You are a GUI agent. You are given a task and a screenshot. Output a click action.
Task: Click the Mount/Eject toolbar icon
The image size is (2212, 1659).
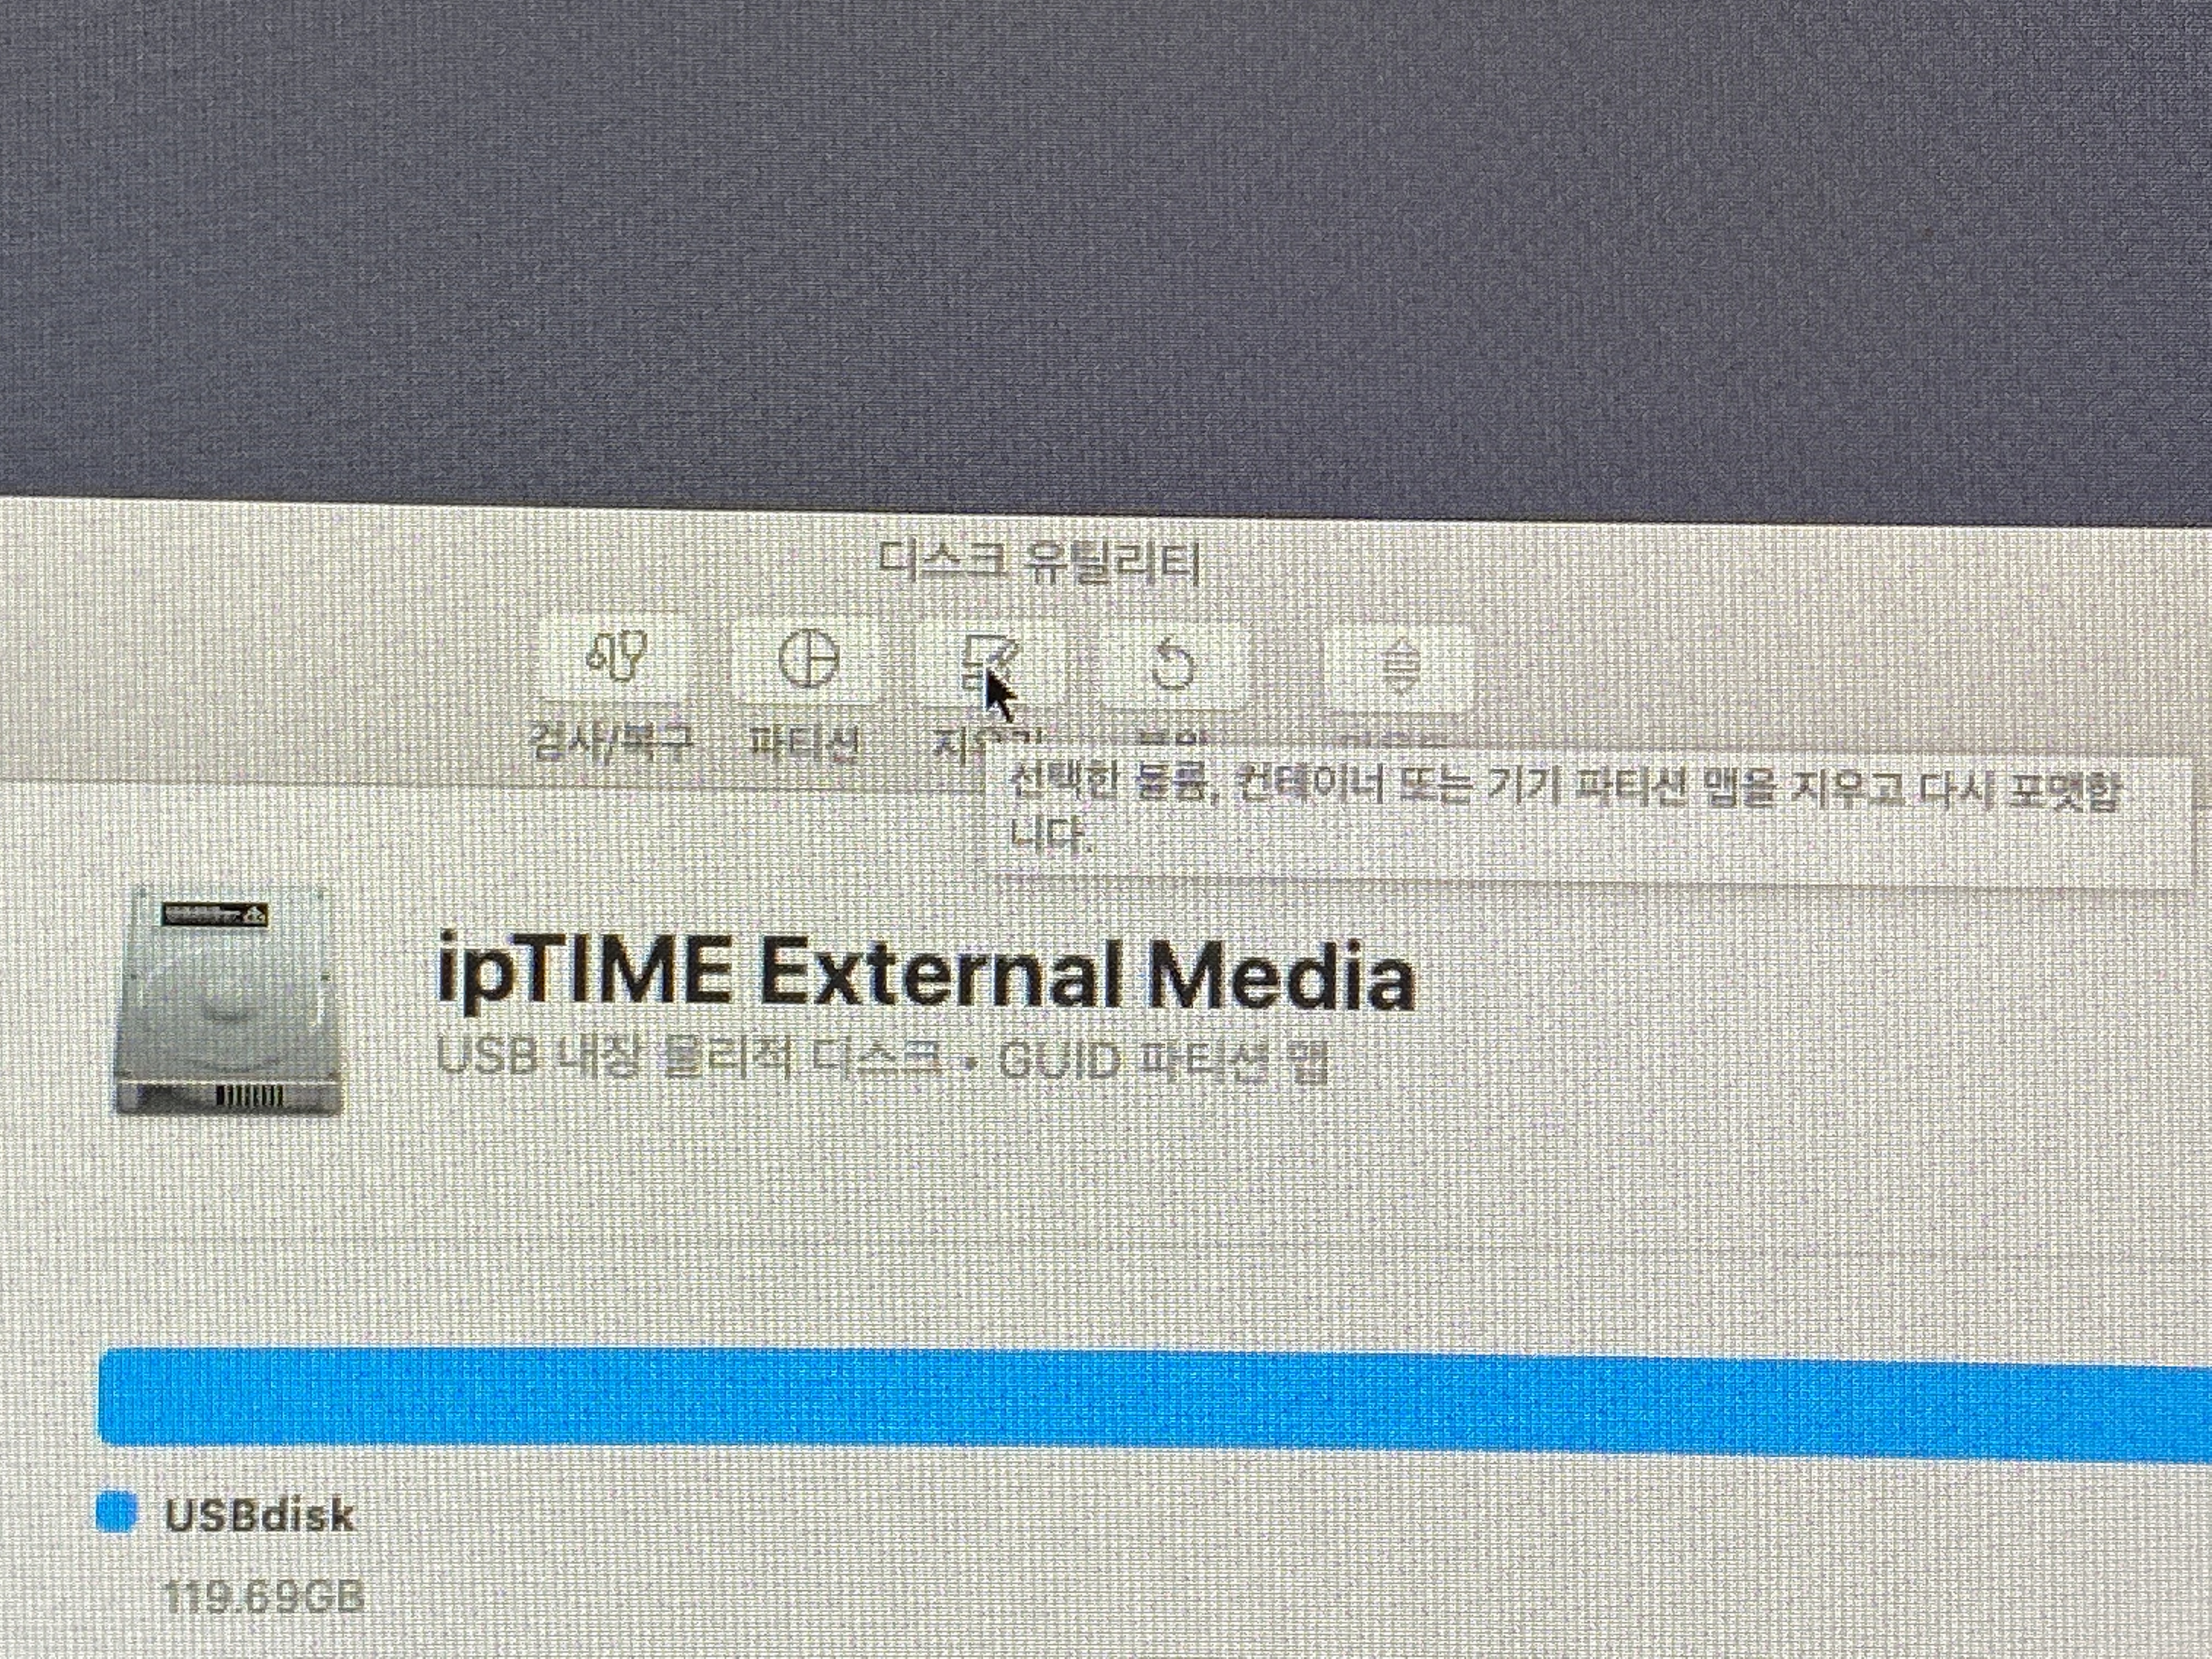(1400, 664)
